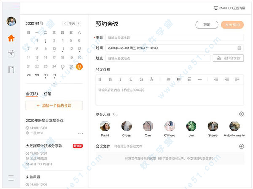Select participant Jon's avatar
Viewport: 253px width, 189px height.
(x=191, y=126)
